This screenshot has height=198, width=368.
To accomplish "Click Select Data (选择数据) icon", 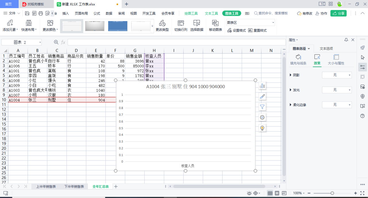I will pyautogui.click(x=197, y=26).
